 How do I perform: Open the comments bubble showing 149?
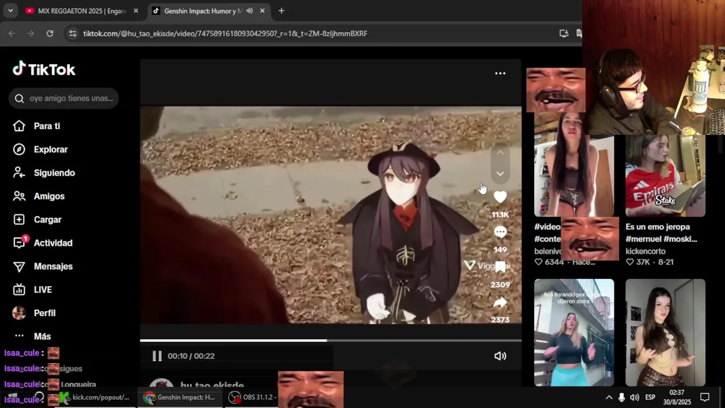click(500, 232)
